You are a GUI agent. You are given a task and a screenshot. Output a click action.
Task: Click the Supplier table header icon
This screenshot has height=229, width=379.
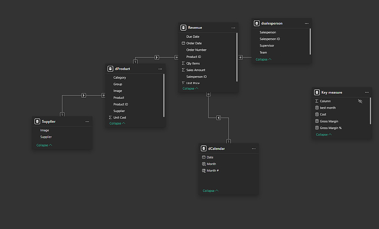pos(37,122)
